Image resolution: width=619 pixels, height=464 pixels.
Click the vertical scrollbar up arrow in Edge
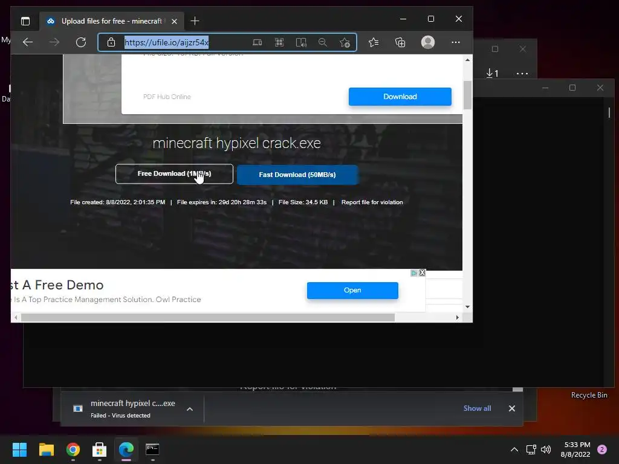[x=467, y=60]
